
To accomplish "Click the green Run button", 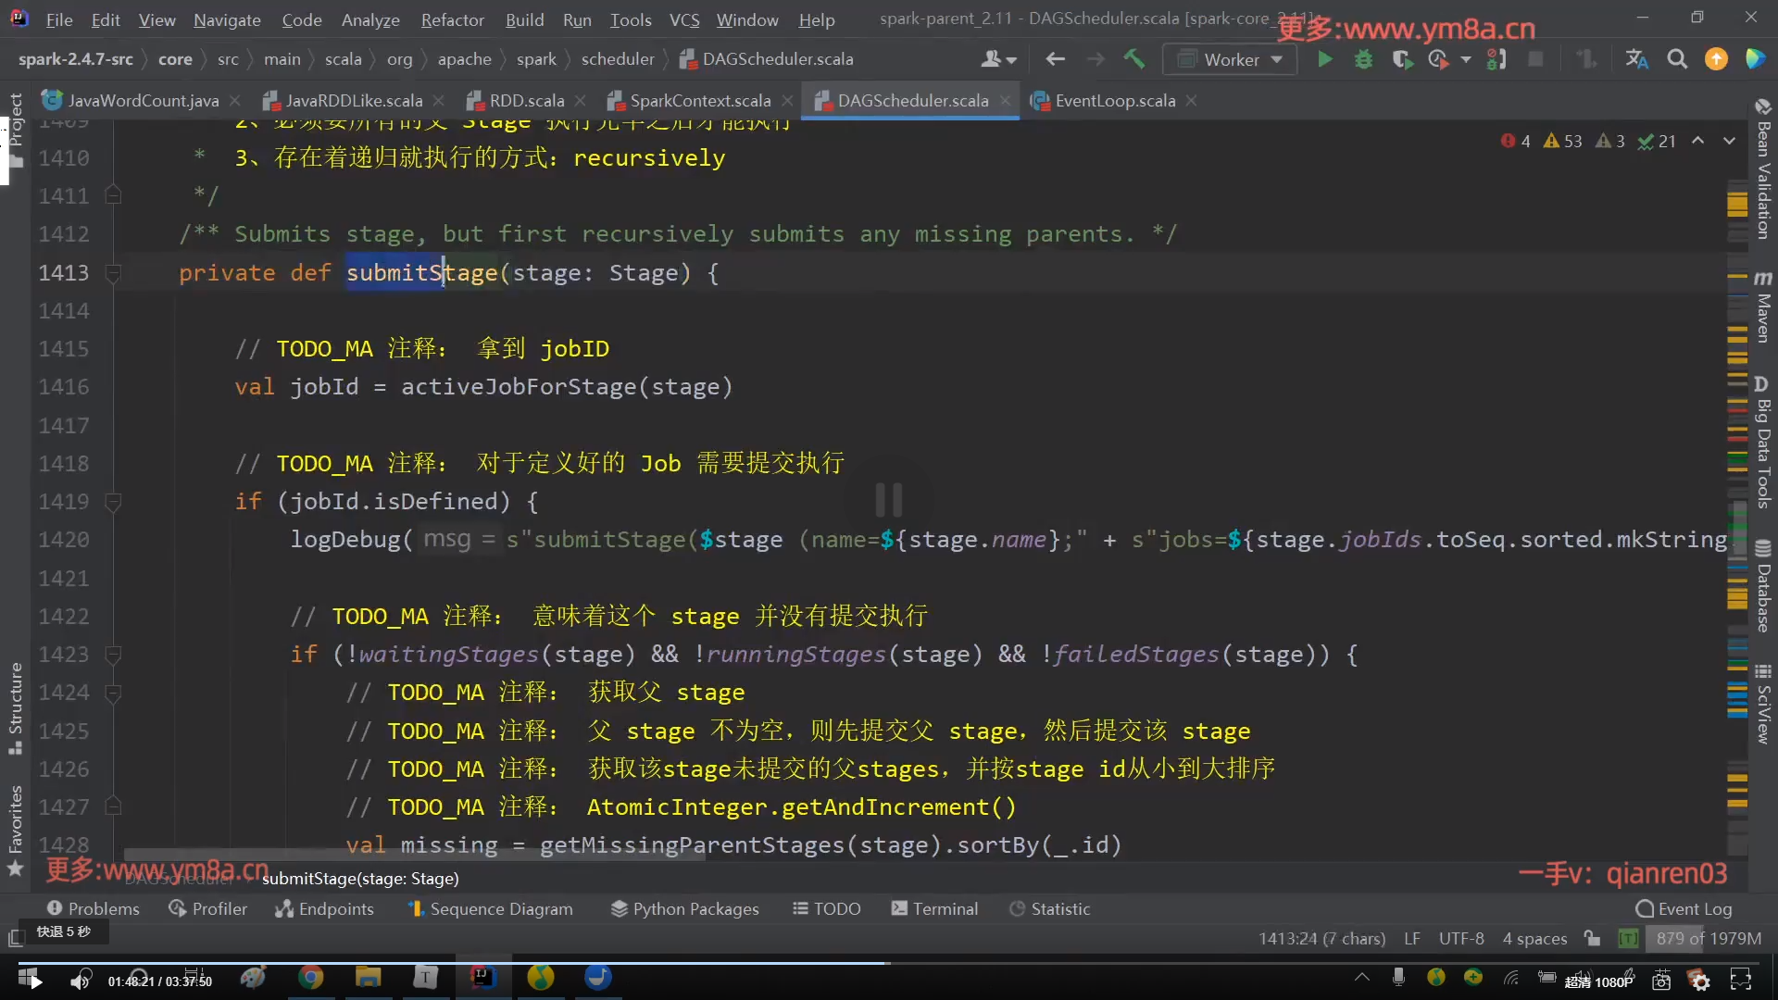I will click(x=1325, y=59).
